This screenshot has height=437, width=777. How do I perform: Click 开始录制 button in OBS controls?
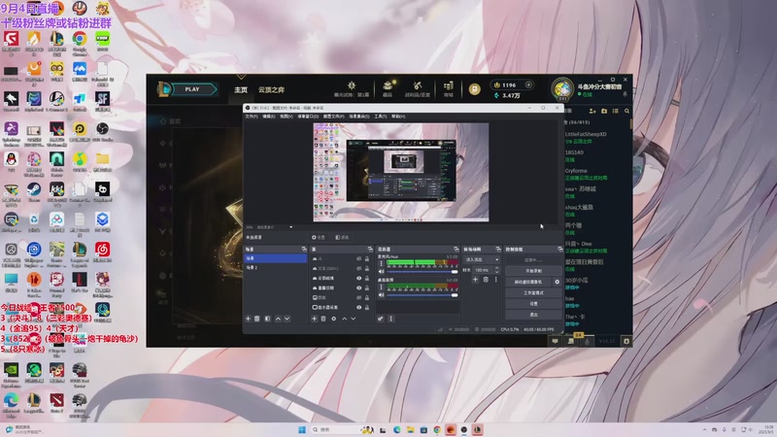pyautogui.click(x=533, y=271)
